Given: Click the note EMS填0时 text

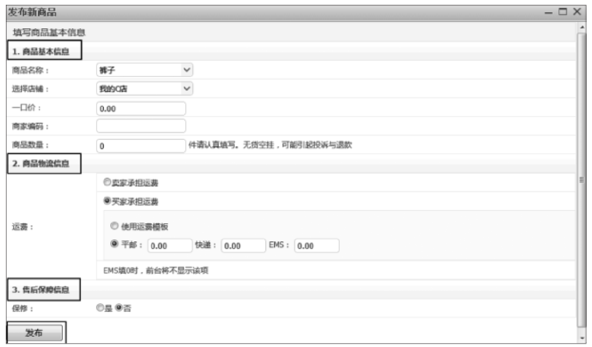Looking at the screenshot, I should pos(156,270).
